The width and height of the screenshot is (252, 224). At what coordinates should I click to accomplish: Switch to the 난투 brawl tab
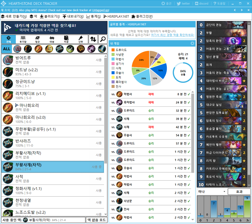(x=81, y=39)
